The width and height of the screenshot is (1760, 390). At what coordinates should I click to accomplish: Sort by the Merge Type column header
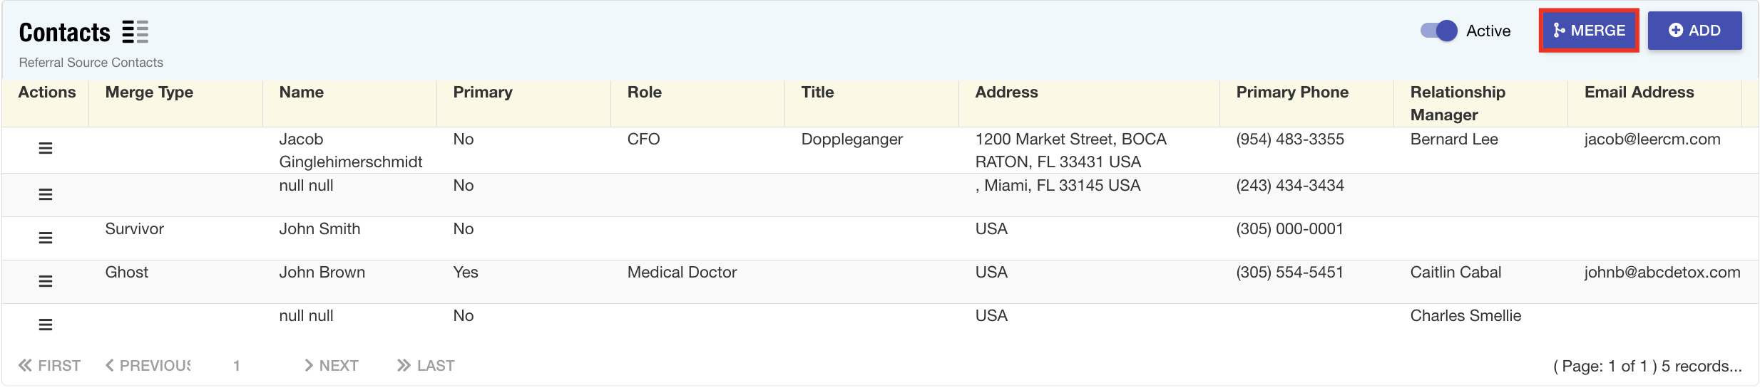click(x=149, y=93)
